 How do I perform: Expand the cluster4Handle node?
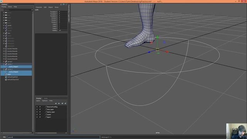point(4,56)
